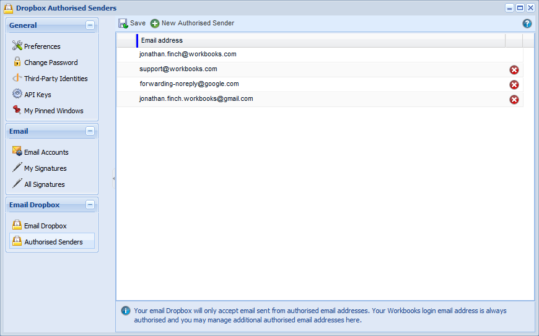
Task: Select My Signatures text label
Action: (45, 168)
